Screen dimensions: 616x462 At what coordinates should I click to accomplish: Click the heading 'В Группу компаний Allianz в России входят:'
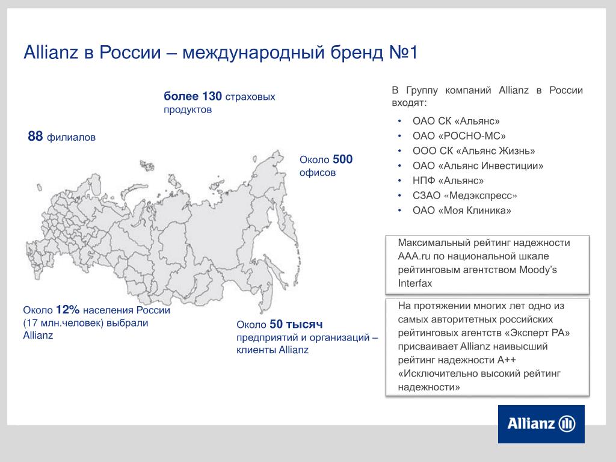[x=487, y=96]
